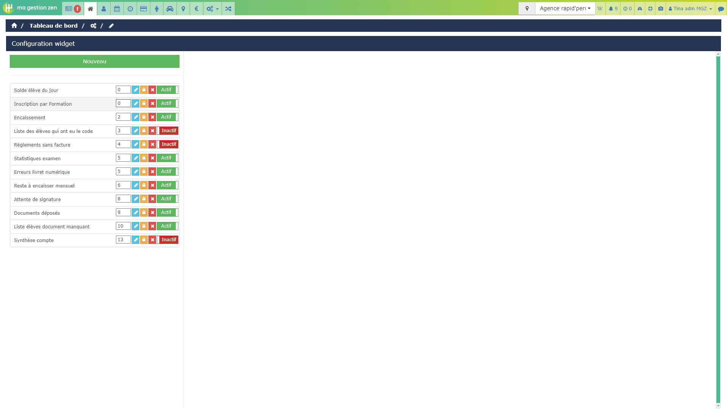Image resolution: width=727 pixels, height=409 pixels.
Task: Open the calendar icon in top toolbar
Action: tap(117, 9)
